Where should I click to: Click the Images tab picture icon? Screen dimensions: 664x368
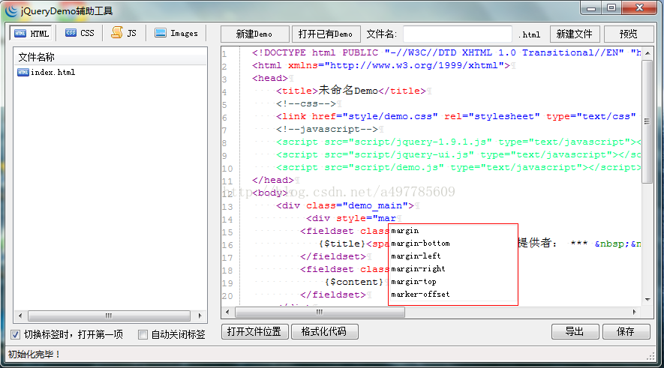[161, 32]
